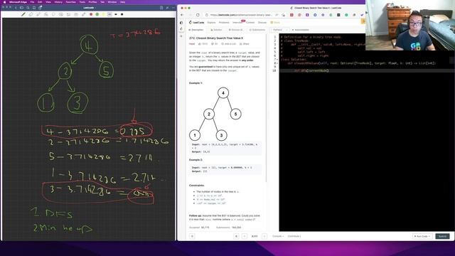This screenshot has width=455, height=256.
Task: Switch to the Description tab
Action: click(x=196, y=30)
